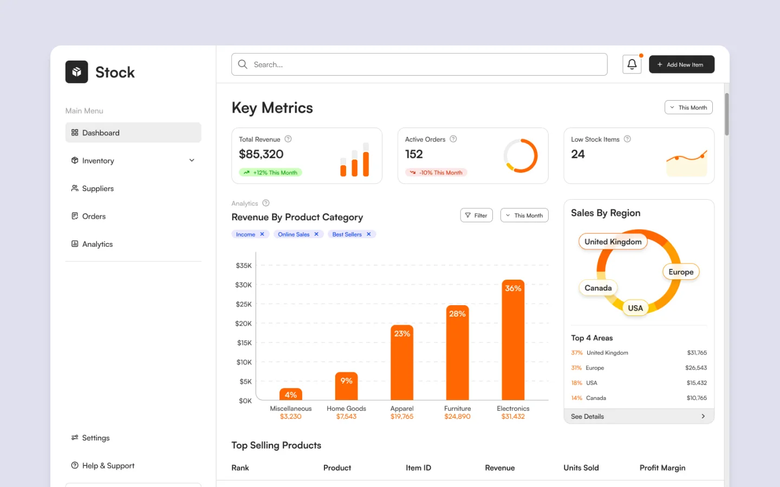
Task: Remove the Income filter tag
Action: point(262,234)
